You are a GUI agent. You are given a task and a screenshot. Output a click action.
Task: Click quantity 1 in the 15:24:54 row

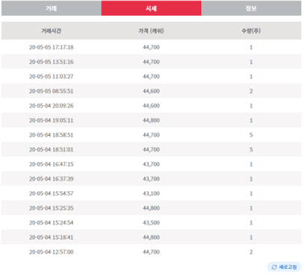251,222
